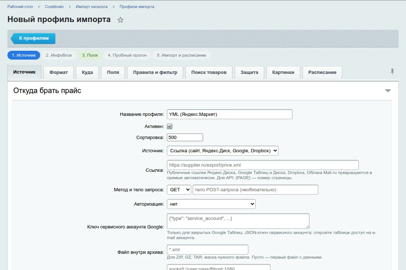Switch to the "Формат" tab
Viewport: 406px width, 270px height.
coord(59,72)
